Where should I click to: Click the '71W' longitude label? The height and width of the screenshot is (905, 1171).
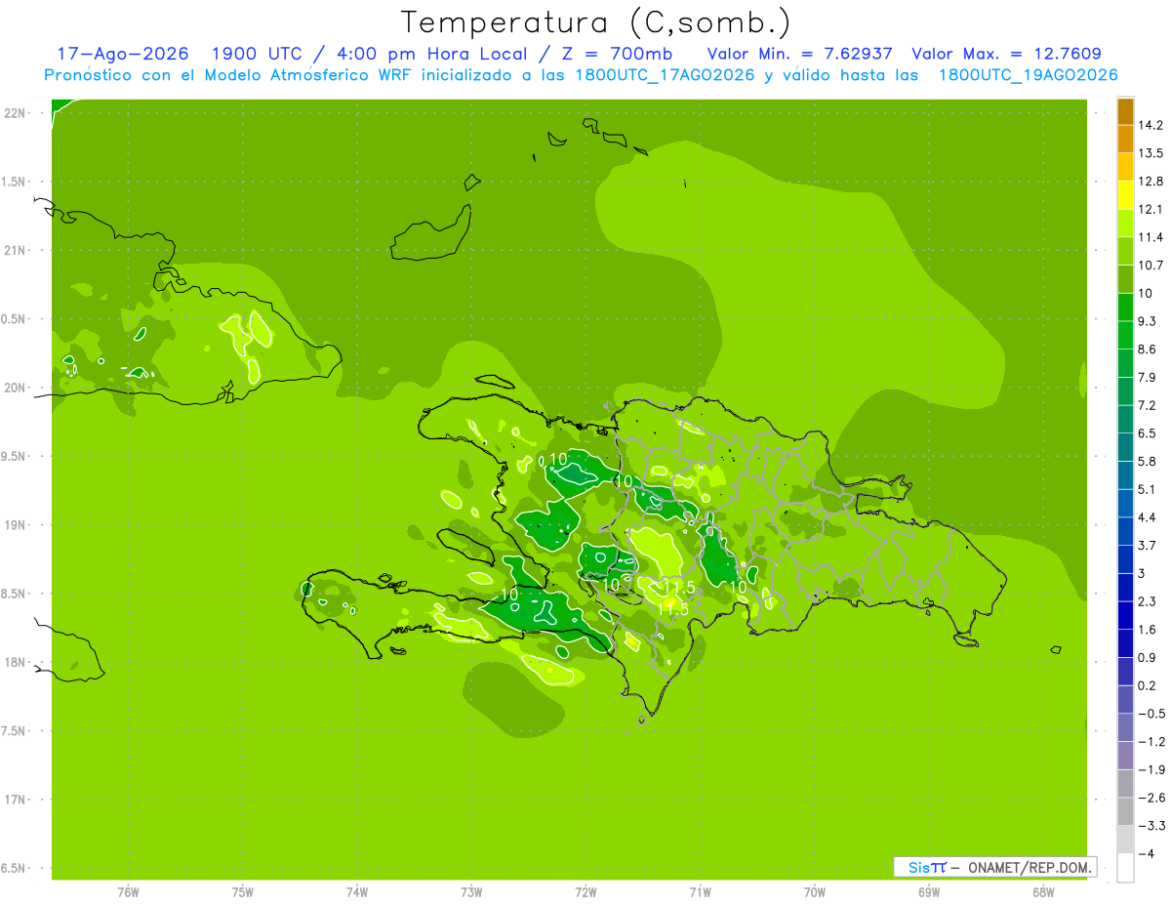coord(700,893)
